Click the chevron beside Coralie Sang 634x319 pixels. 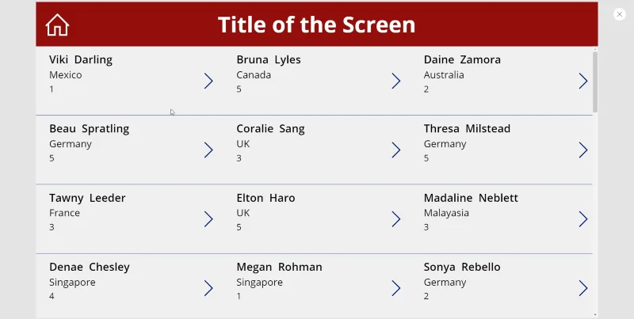[395, 150]
